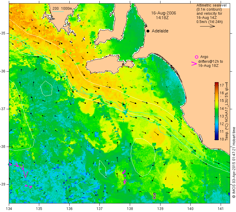Click the longitude axis label "134"
This screenshot has width=236, height=212.
[9, 209]
